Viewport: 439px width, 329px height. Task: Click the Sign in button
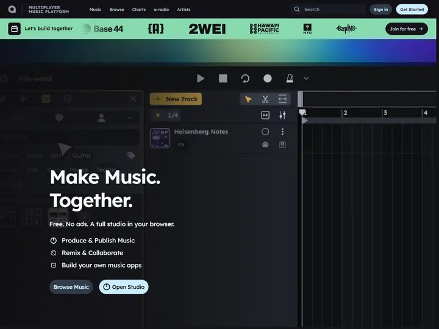(x=380, y=10)
